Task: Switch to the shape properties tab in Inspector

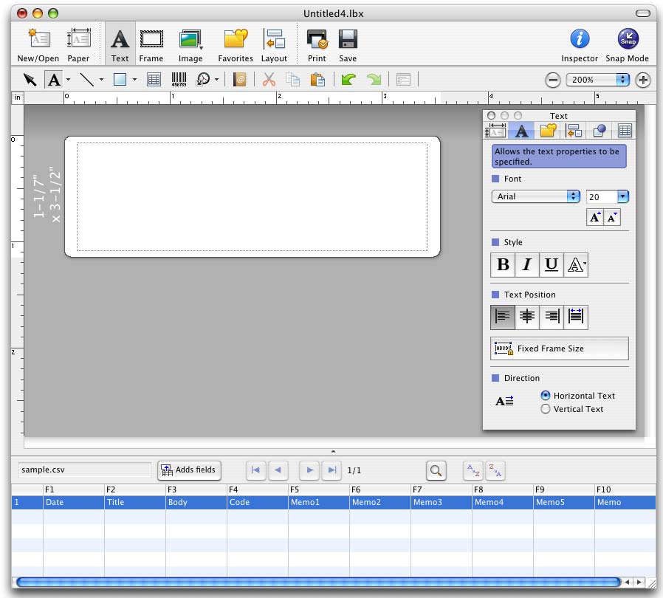Action: point(600,131)
